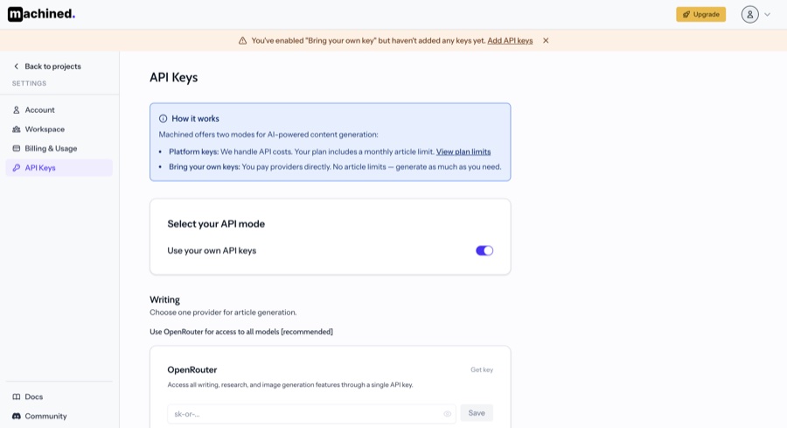Select API Keys in the sidebar

(x=39, y=167)
